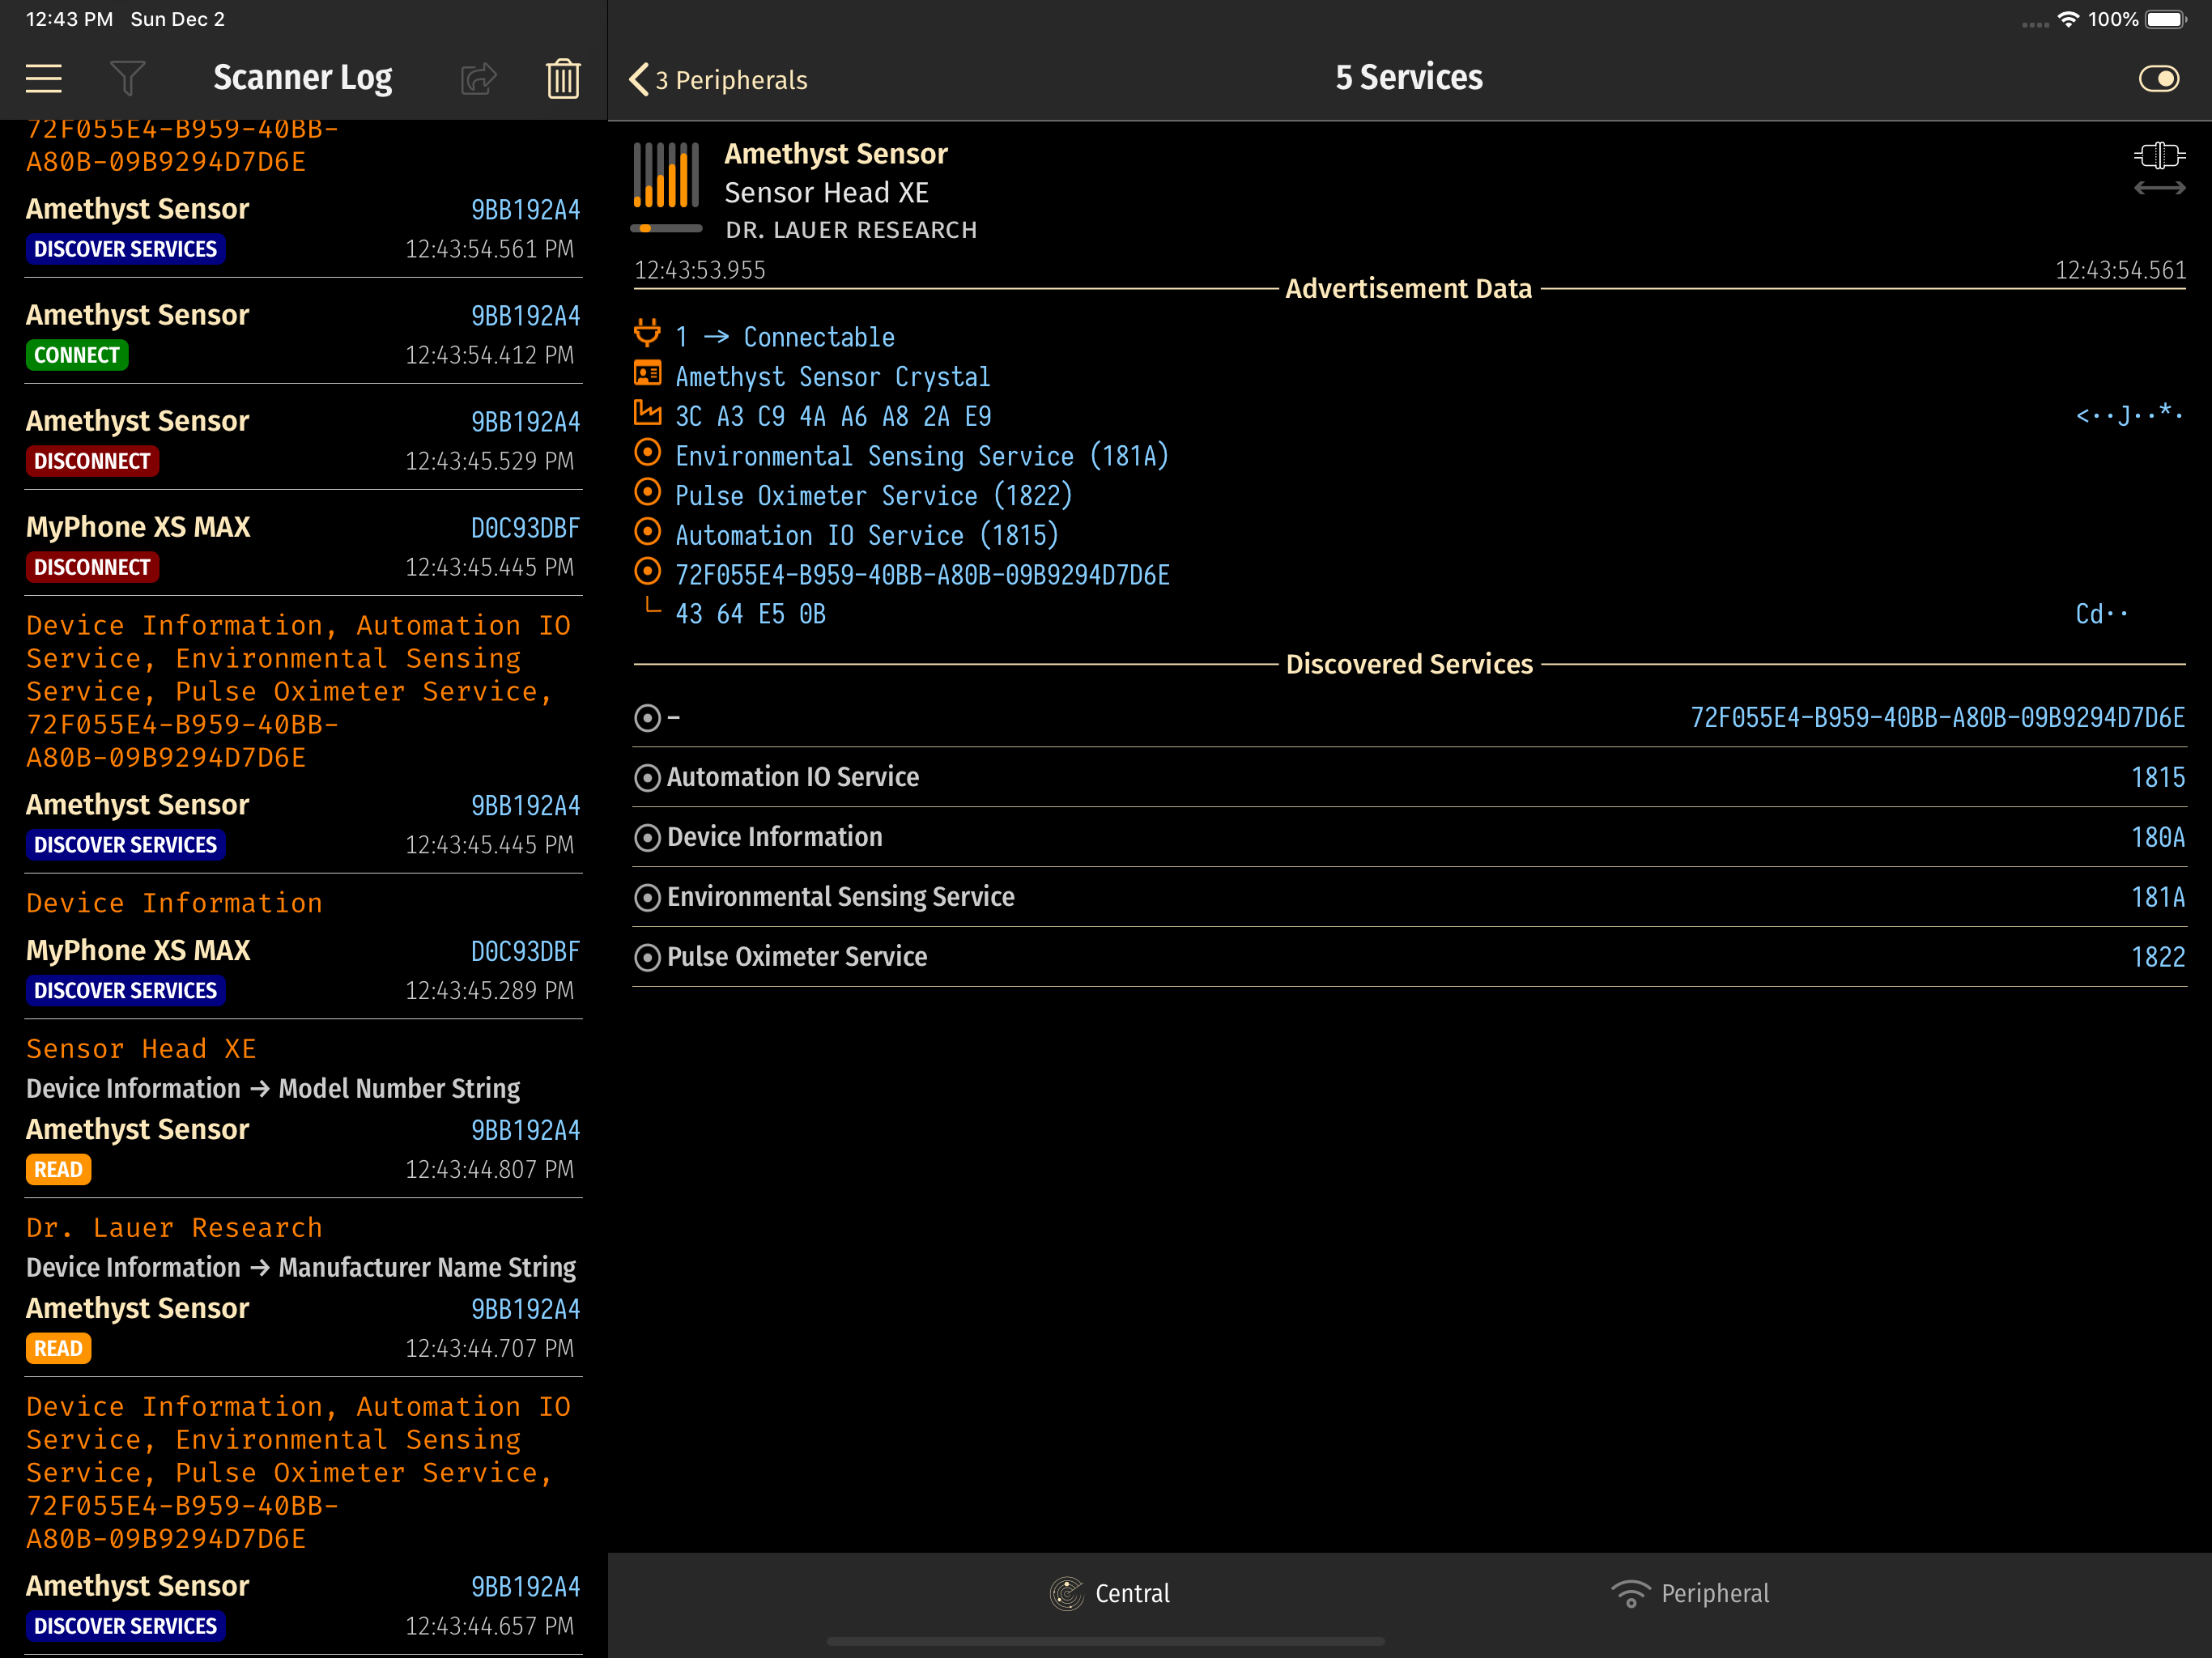Tap the Pulse Oximeter Service advertisement icon
Viewport: 2212px width, 1658px height.
pyautogui.click(x=648, y=492)
